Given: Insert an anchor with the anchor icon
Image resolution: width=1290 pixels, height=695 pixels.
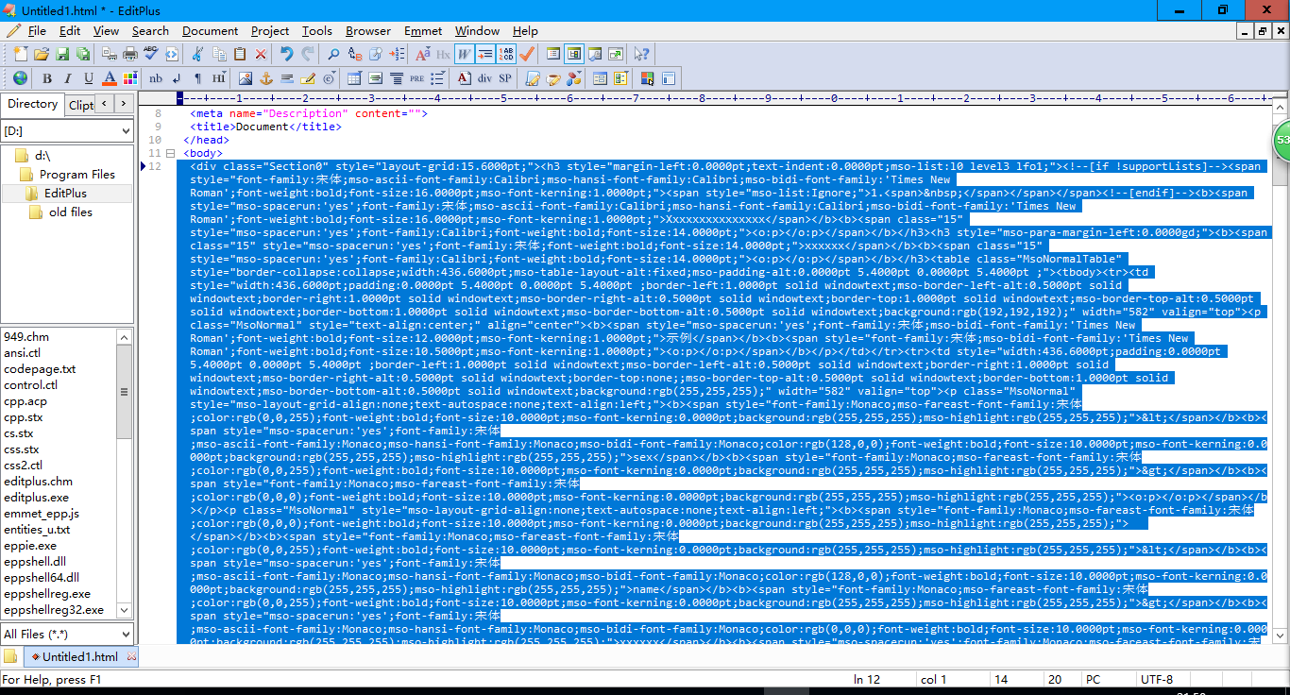Looking at the screenshot, I should click(265, 78).
